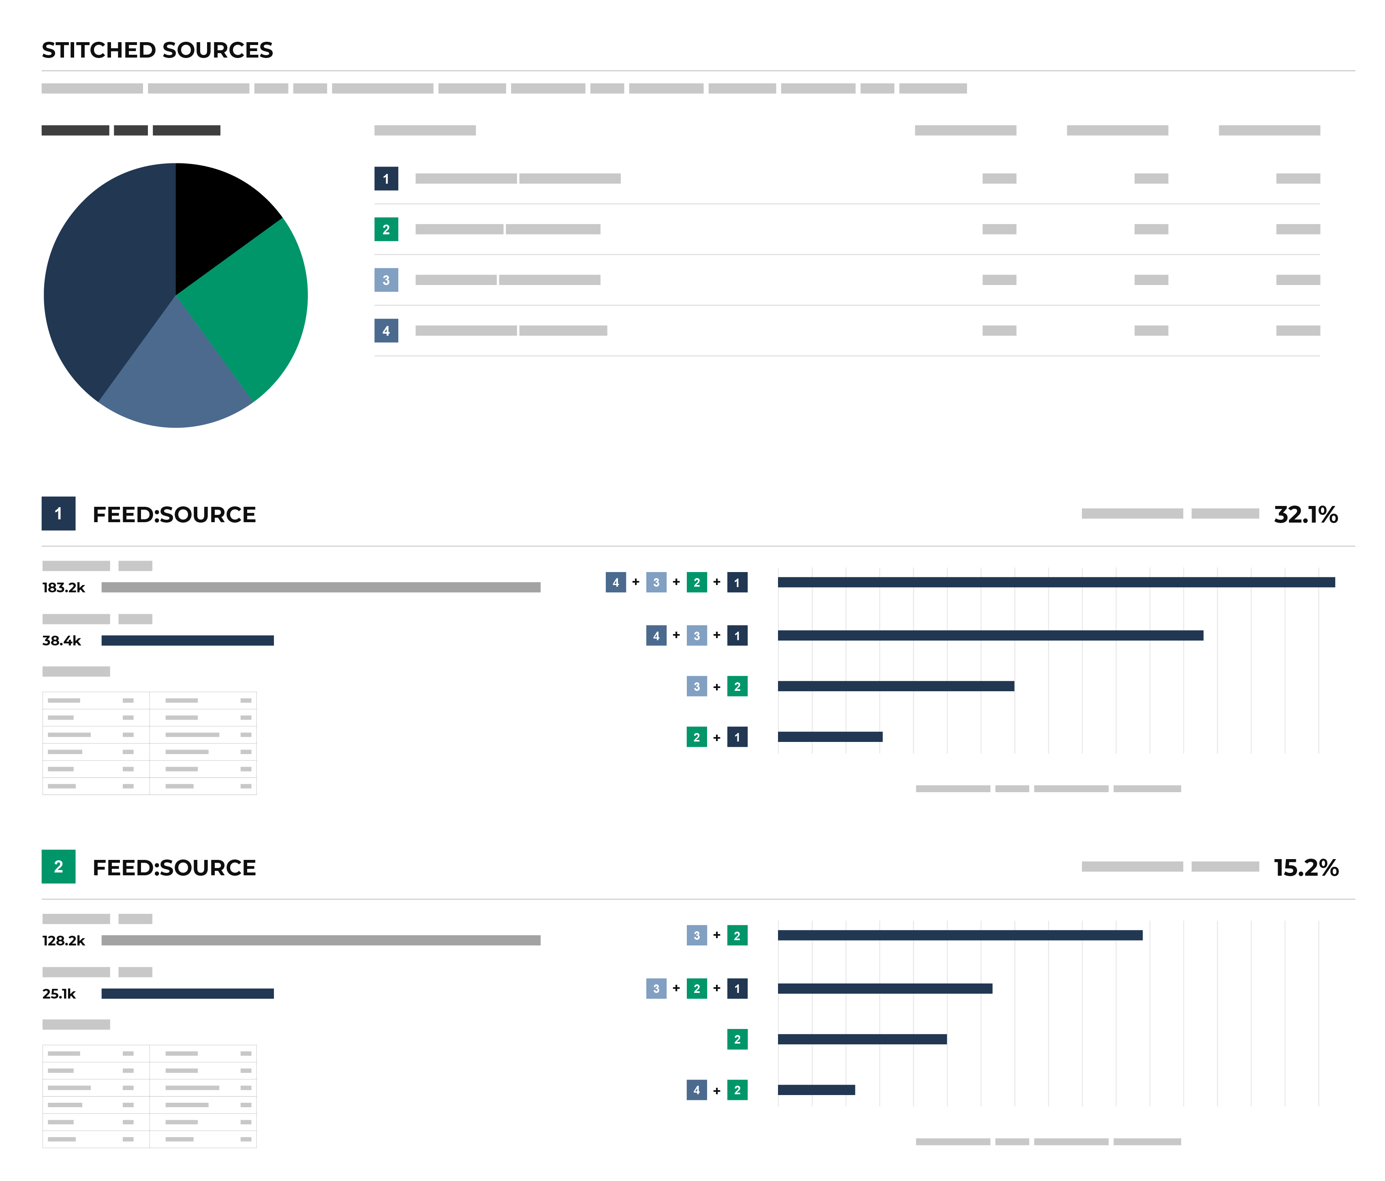1385x1181 pixels.
Task: Click badge 4 in source 2's 4+2 row
Action: pyautogui.click(x=697, y=1090)
